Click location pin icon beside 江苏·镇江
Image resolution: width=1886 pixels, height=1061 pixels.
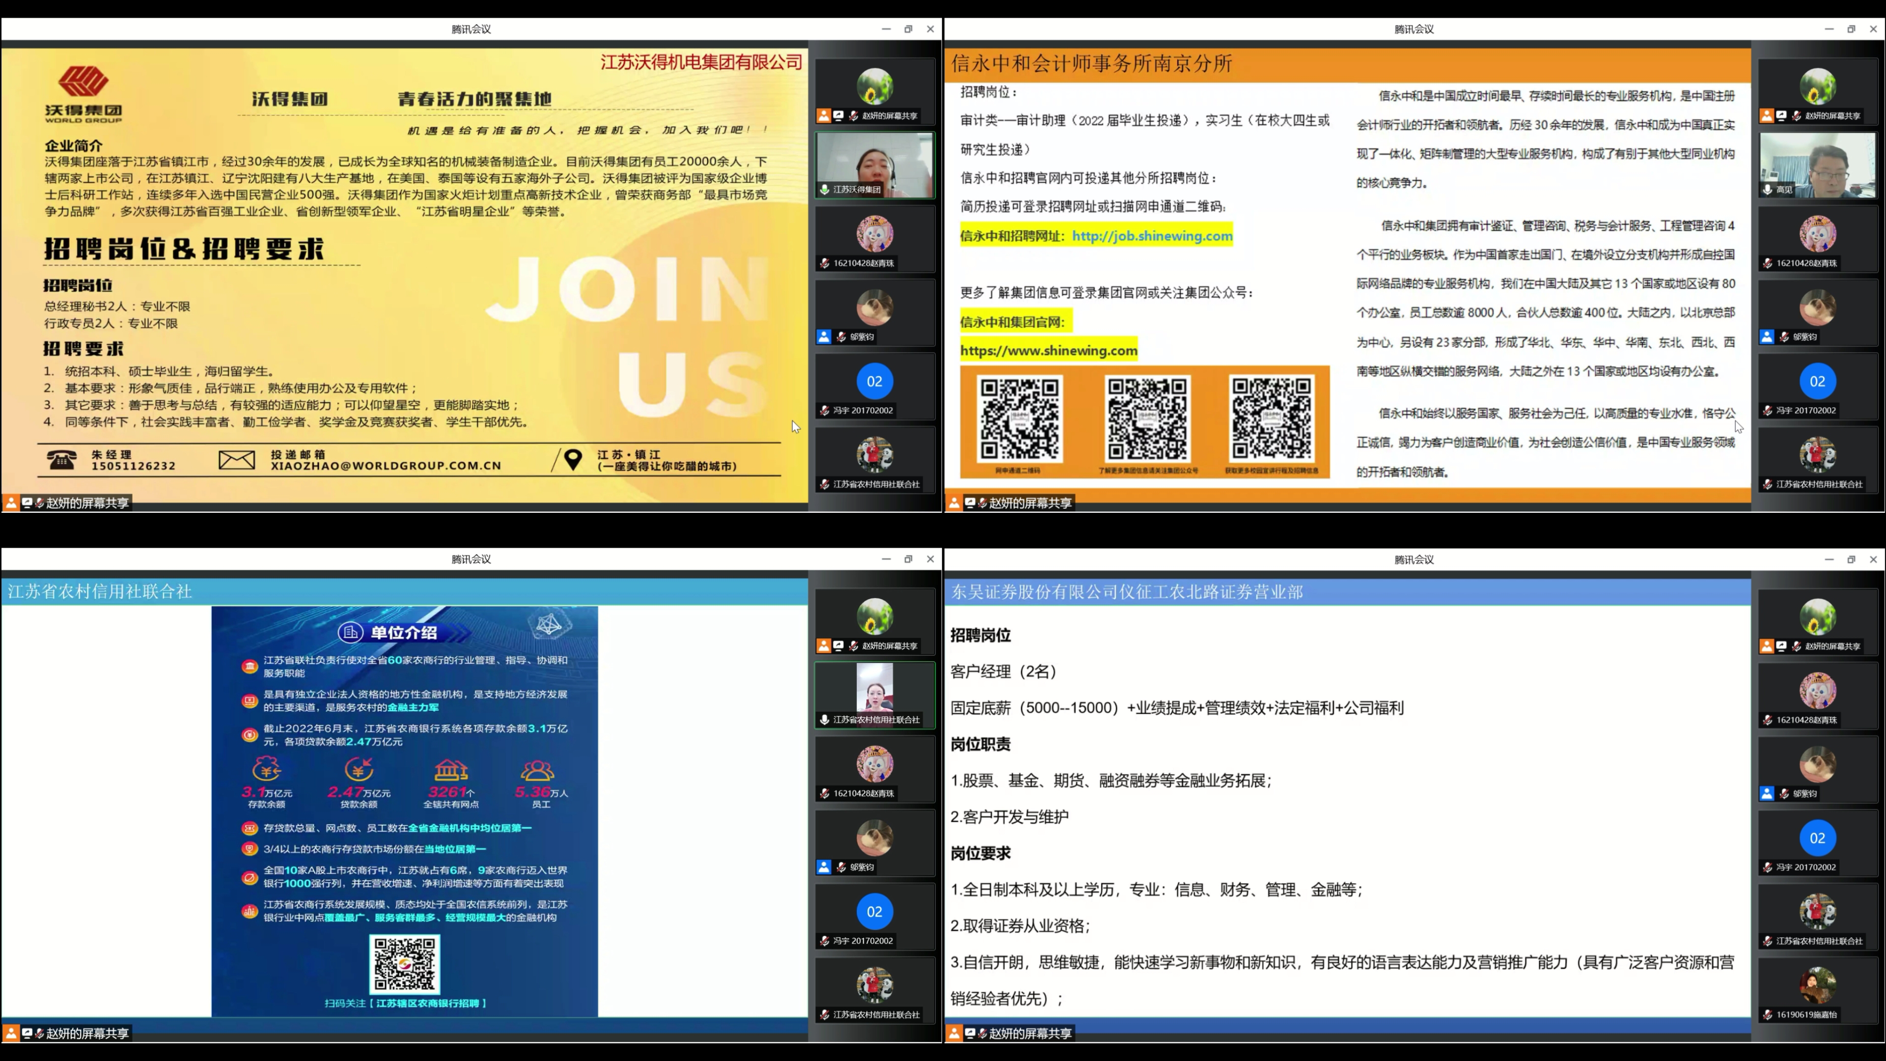573,459
